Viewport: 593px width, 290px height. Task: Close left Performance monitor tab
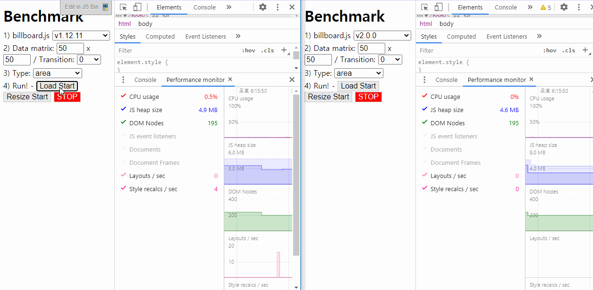pos(230,80)
